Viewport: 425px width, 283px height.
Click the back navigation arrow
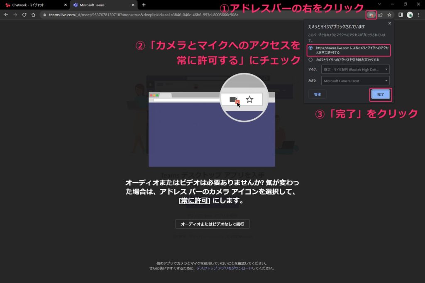[6, 14]
